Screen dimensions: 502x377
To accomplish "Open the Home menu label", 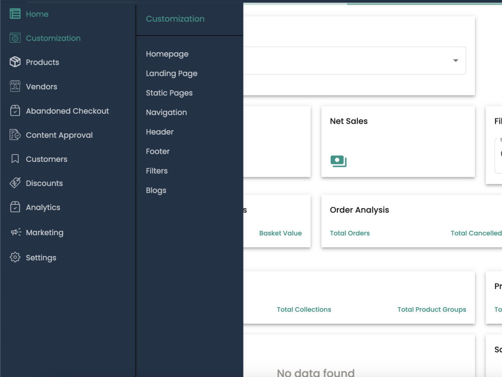I will (37, 14).
